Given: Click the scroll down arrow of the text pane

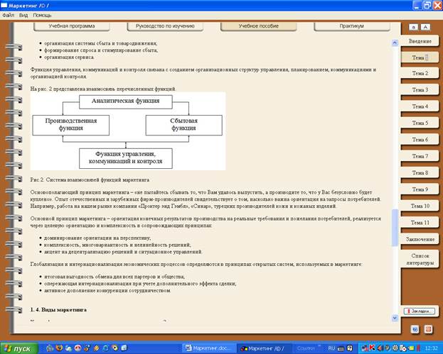Looking at the screenshot, I should click(395, 318).
